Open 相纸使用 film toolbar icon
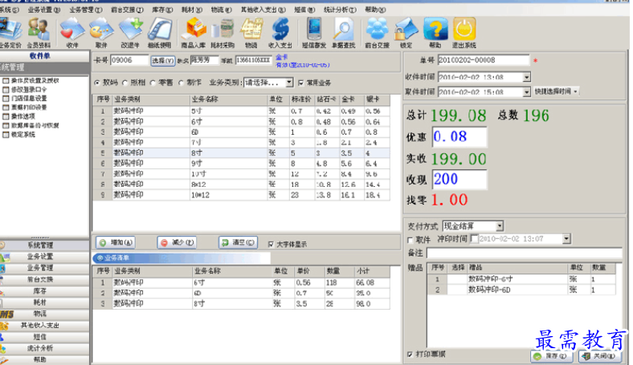This screenshot has height=365, width=633. [x=160, y=33]
